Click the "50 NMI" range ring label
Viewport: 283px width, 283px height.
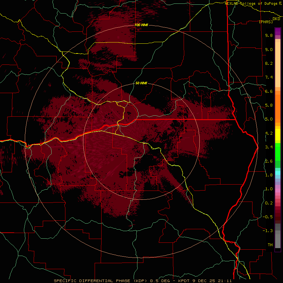141,83
